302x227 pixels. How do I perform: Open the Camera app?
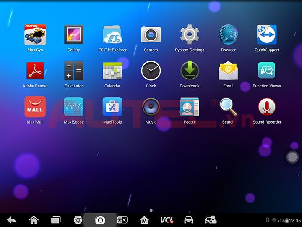[x=151, y=35]
